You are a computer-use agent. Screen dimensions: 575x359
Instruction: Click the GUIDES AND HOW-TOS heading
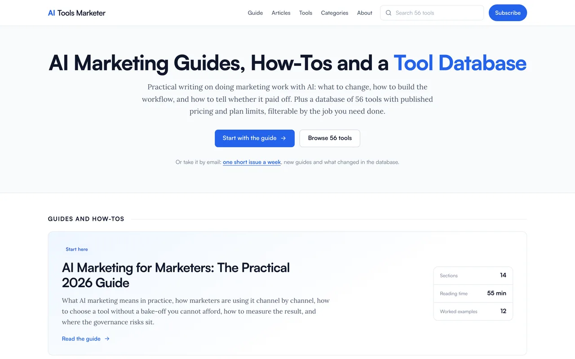click(x=86, y=219)
